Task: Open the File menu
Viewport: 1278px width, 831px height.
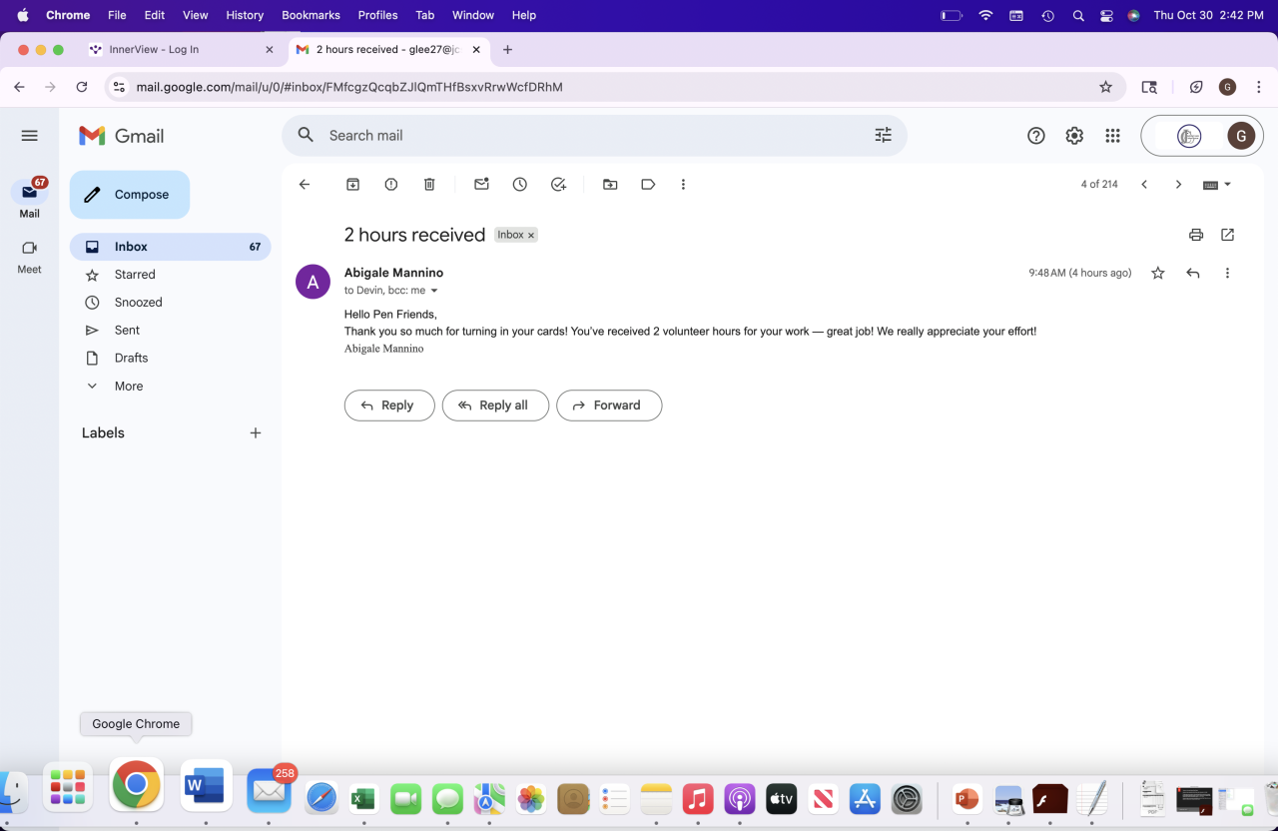Action: (117, 15)
